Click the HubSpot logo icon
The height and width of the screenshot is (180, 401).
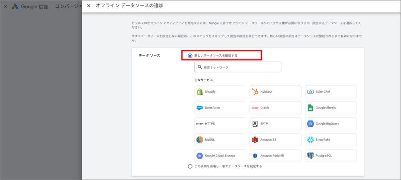point(255,92)
